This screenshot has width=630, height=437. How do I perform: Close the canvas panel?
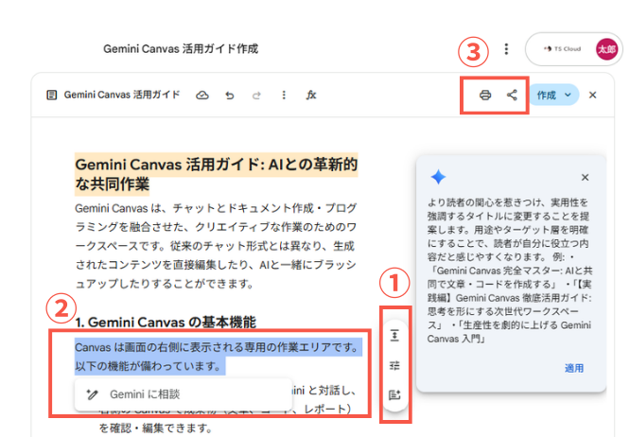coord(592,96)
